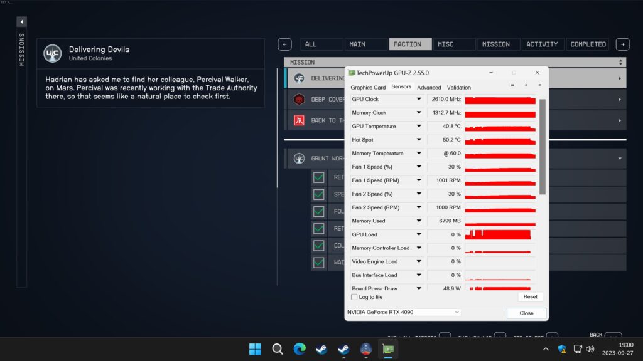
Task: Sort mission list using header arrows
Action: [x=620, y=62]
